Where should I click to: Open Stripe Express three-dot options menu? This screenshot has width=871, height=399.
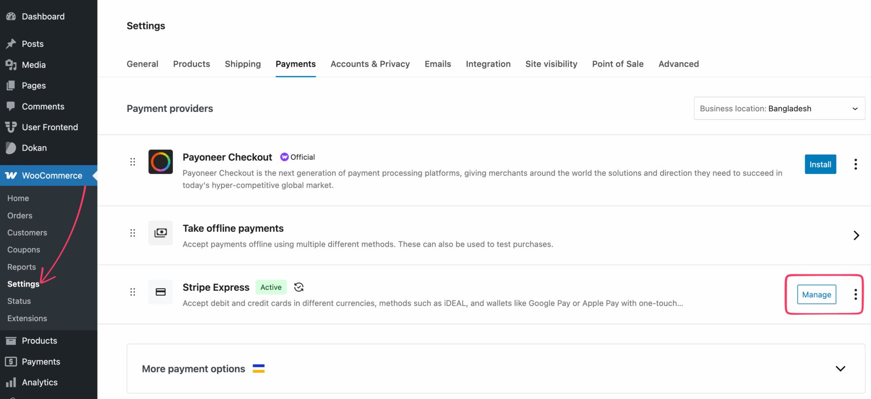click(856, 295)
